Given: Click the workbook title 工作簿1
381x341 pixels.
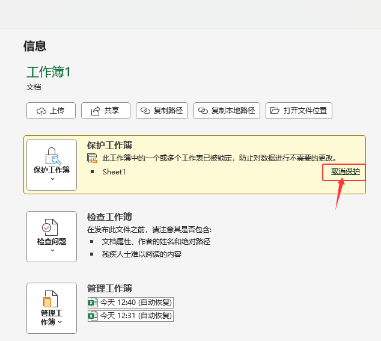Looking at the screenshot, I should tap(49, 72).
